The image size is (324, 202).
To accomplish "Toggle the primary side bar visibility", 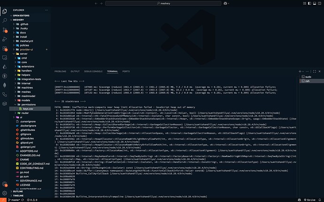I will [x=309, y=3].
